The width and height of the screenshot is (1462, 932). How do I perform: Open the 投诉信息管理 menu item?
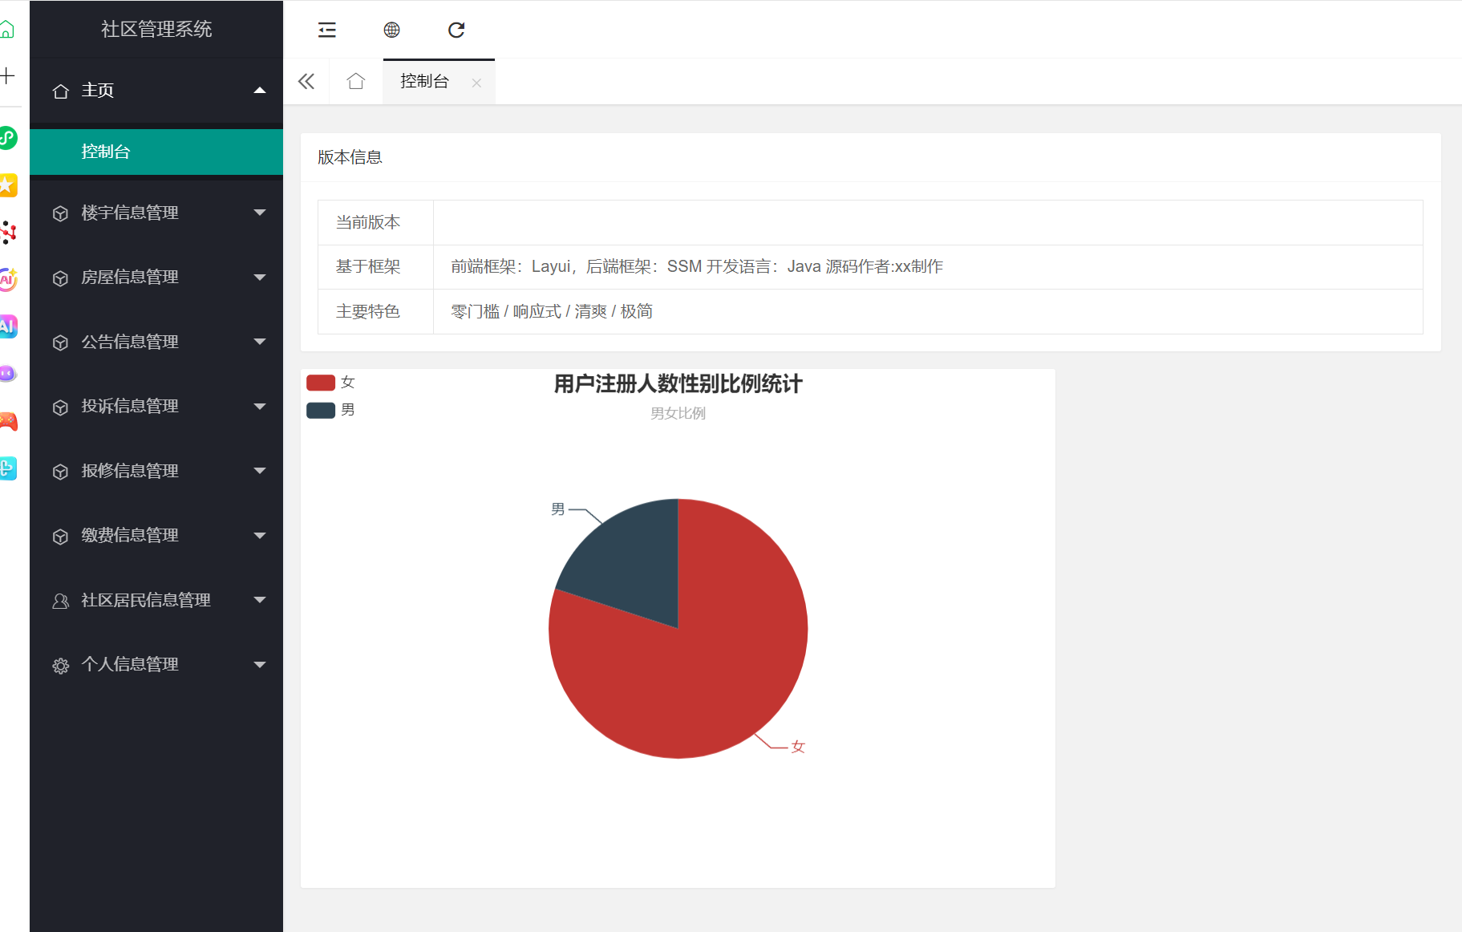tap(130, 407)
